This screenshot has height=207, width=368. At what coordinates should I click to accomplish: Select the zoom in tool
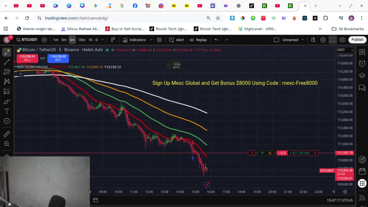[7, 144]
